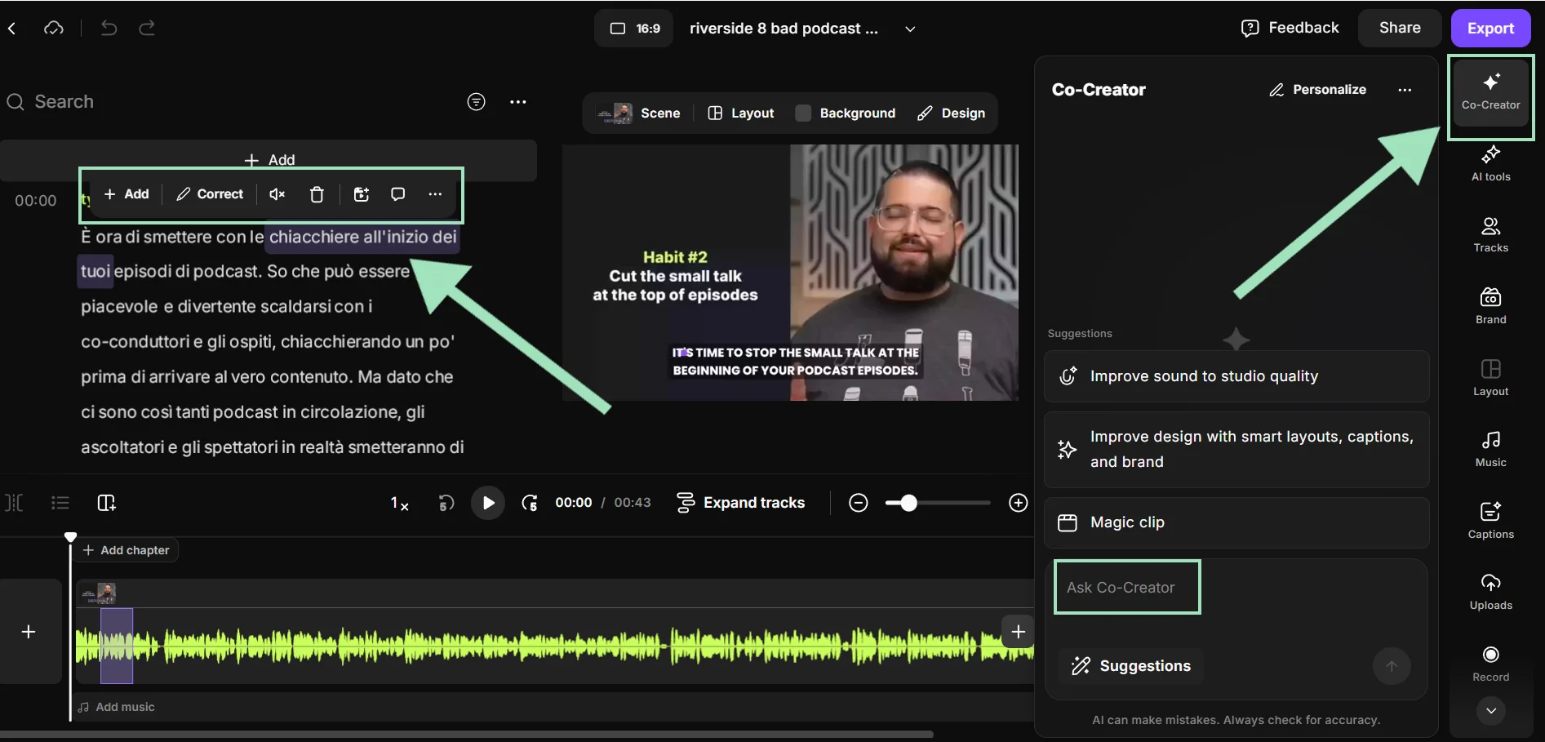
Task: Open Co-Creator panel more options
Action: (1405, 90)
